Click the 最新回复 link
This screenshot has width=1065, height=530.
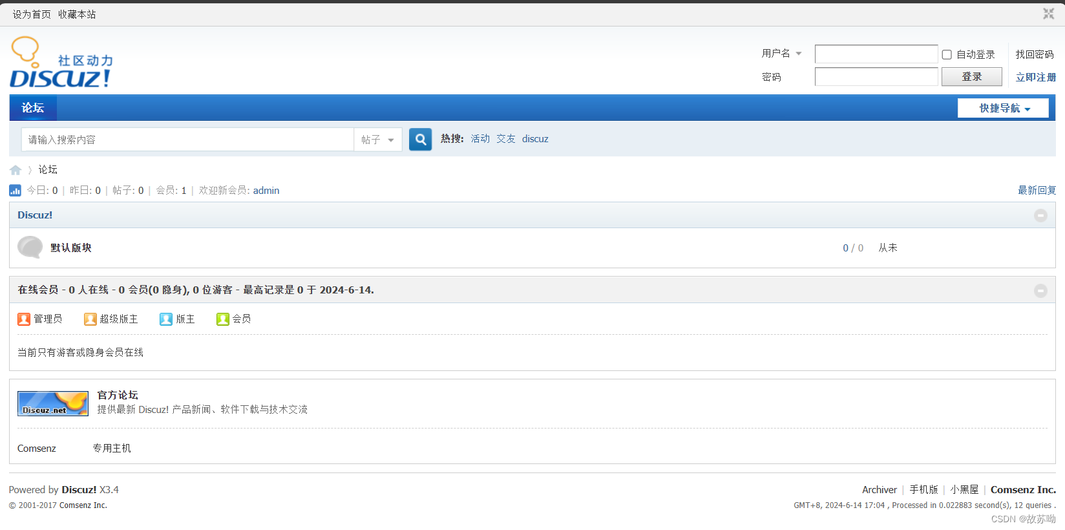(1037, 190)
